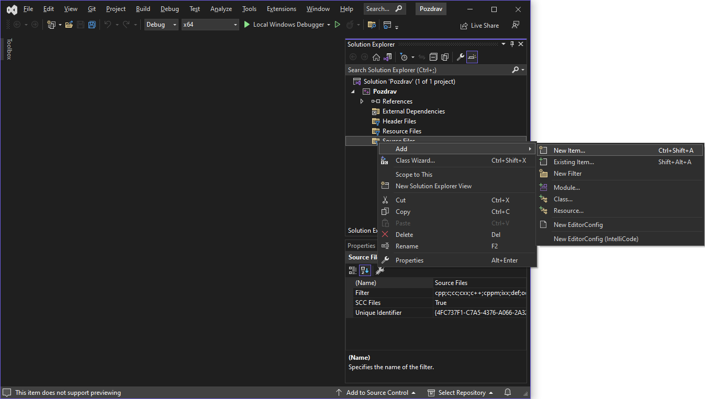Switch between solutions and folder views
The image size is (705, 399).
388,57
